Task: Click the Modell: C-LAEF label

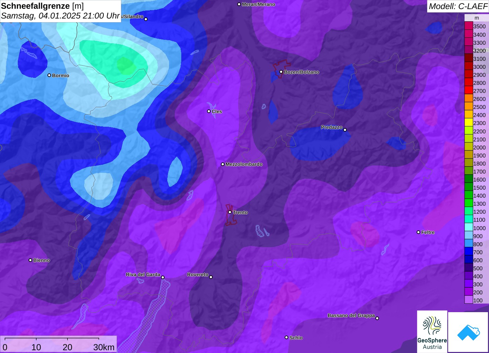Action: pyautogui.click(x=458, y=6)
